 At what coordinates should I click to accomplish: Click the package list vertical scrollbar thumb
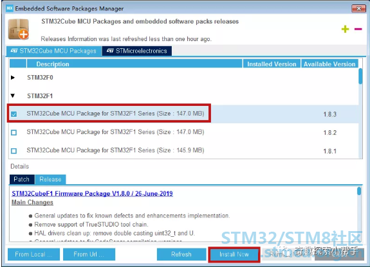point(360,76)
